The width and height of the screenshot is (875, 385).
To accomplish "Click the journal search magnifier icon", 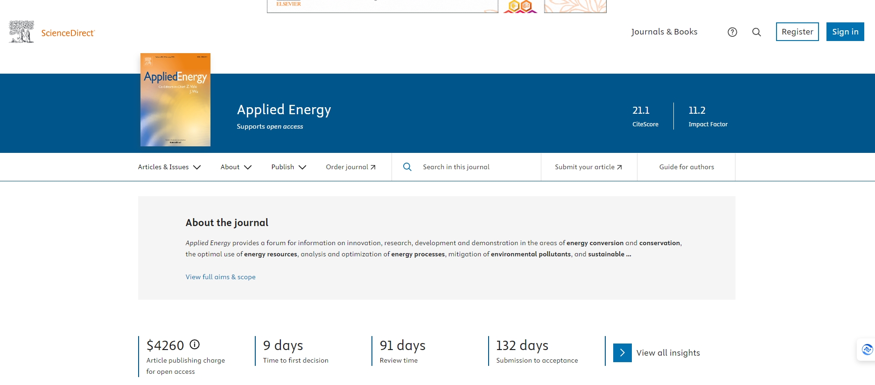I will click(x=407, y=167).
